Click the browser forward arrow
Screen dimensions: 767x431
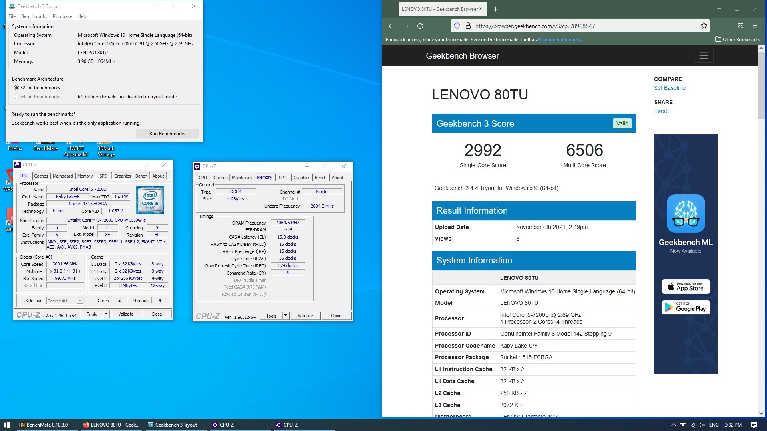coord(406,26)
